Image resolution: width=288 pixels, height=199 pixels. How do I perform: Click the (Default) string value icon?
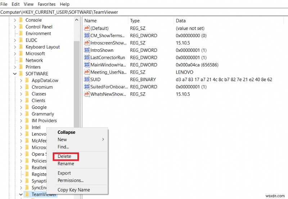click(87, 28)
